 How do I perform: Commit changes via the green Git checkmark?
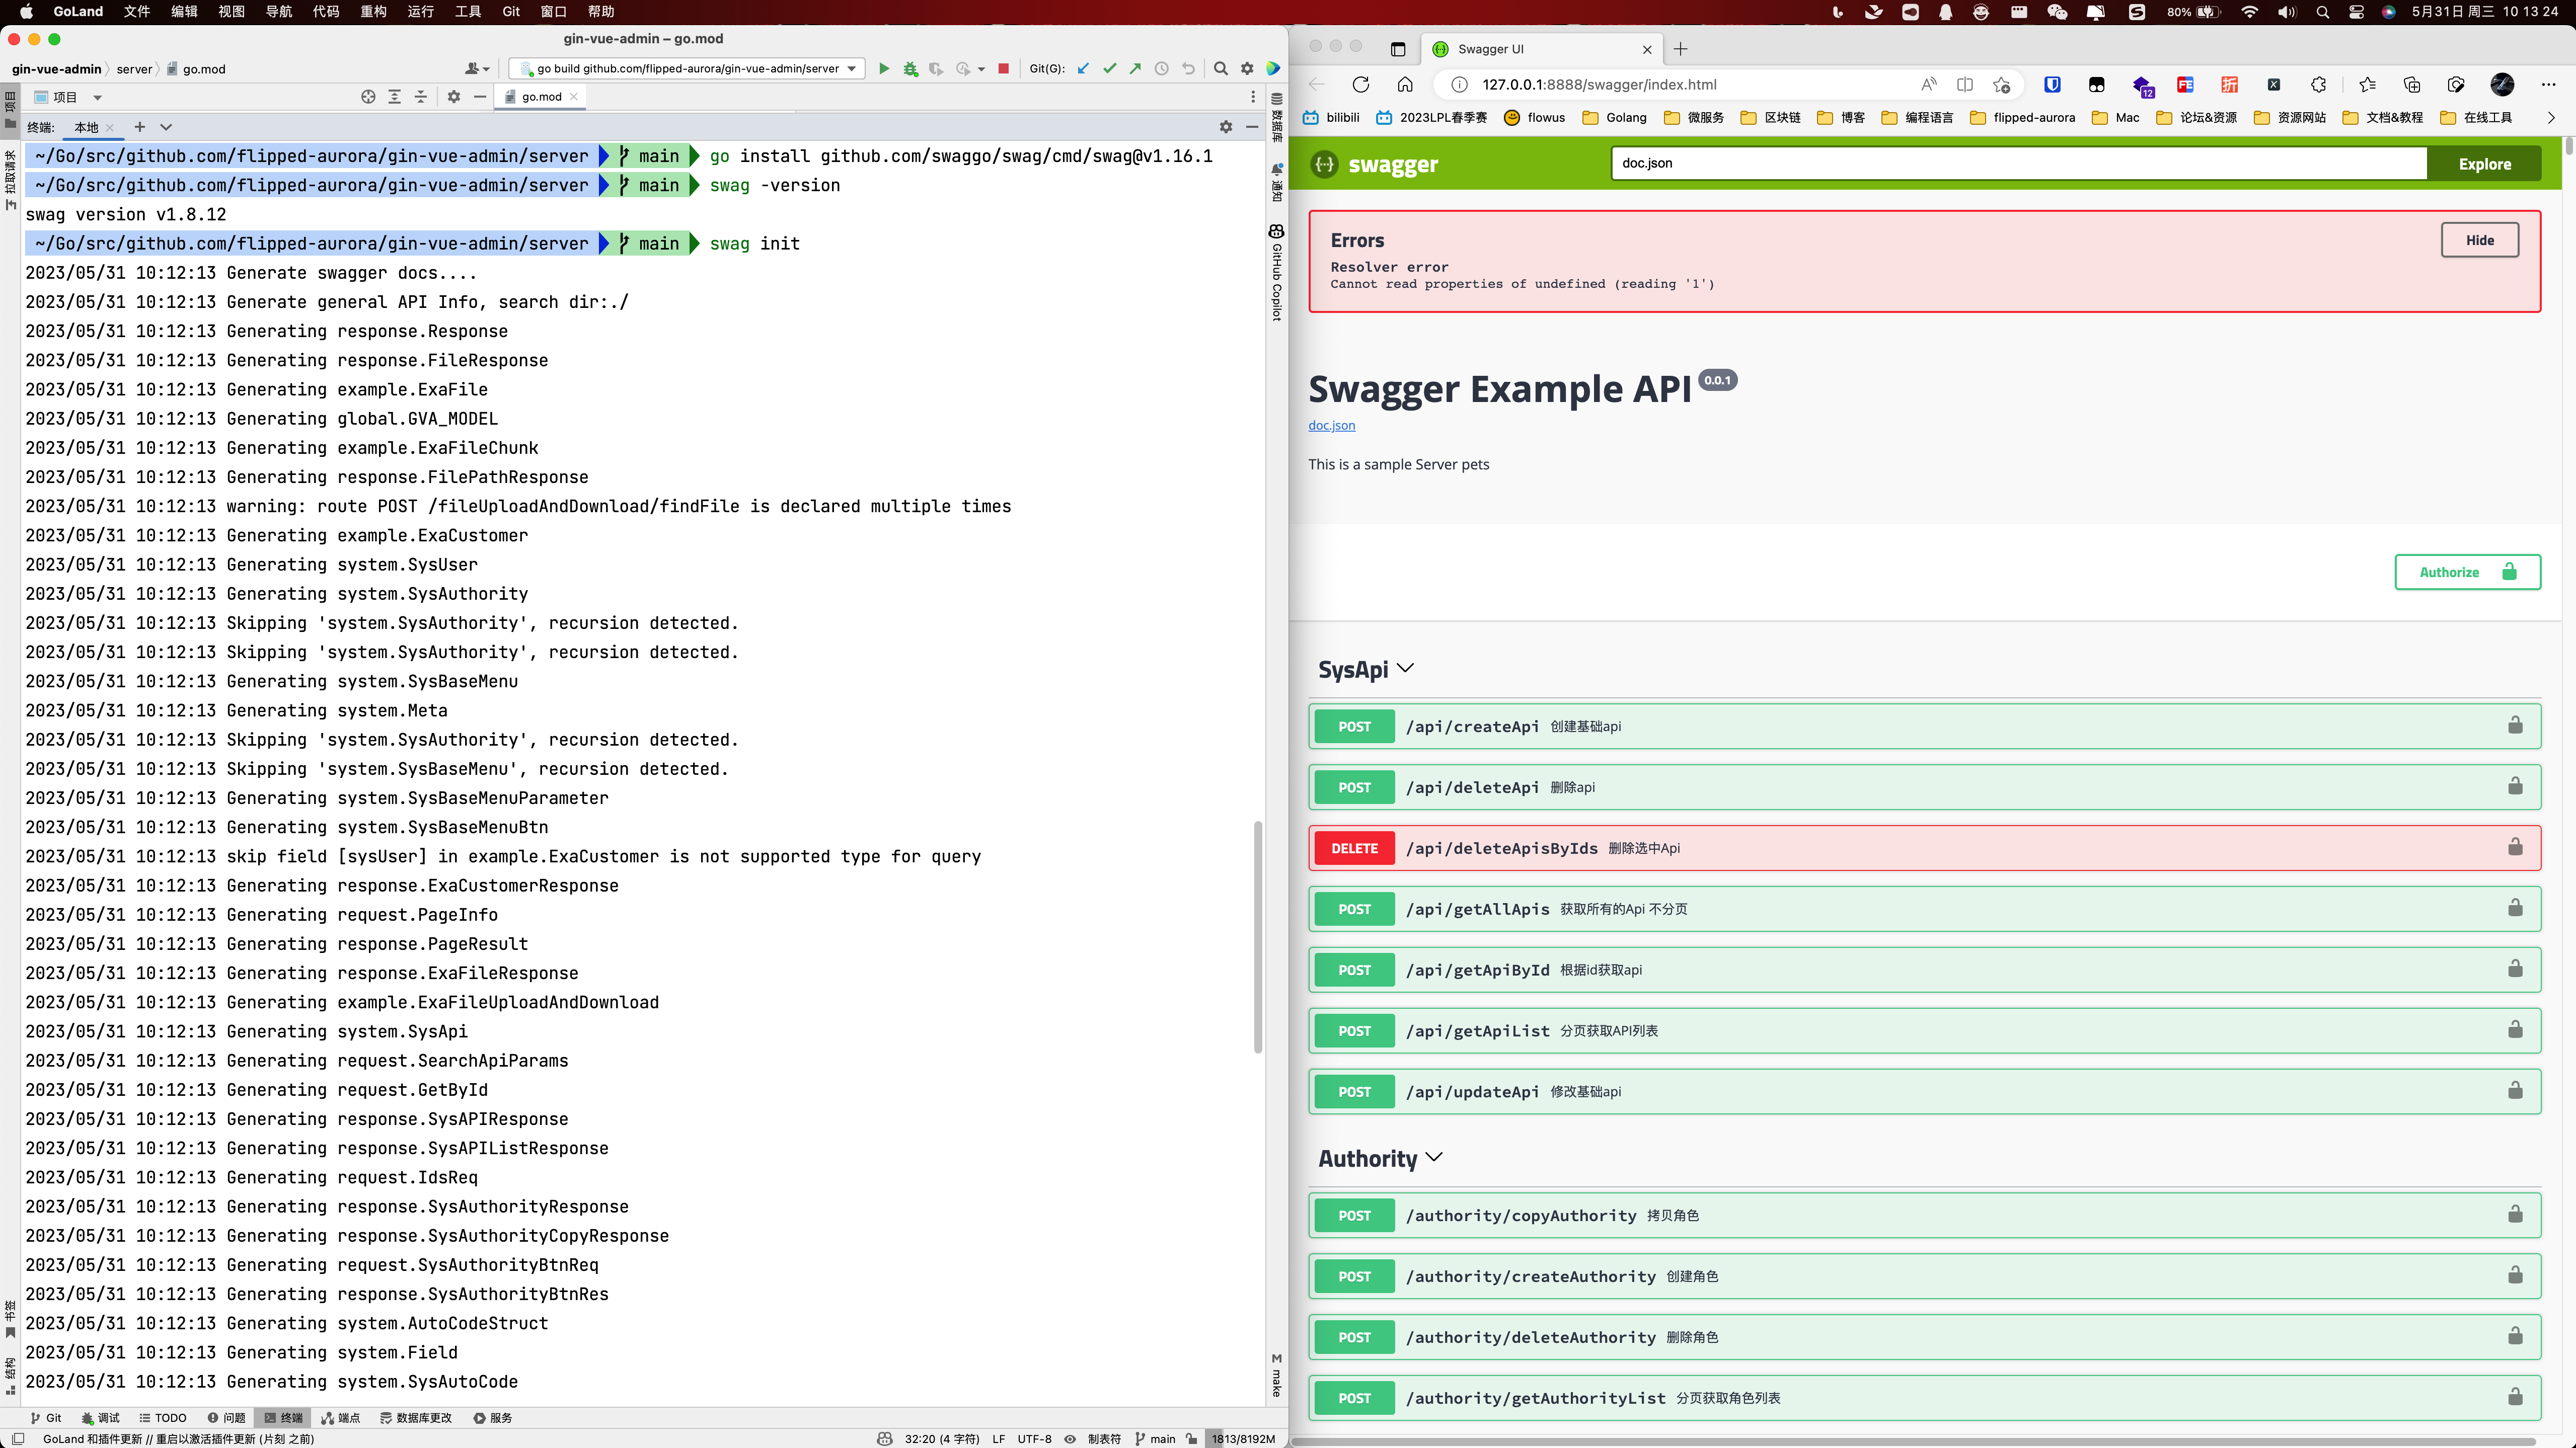[1110, 68]
